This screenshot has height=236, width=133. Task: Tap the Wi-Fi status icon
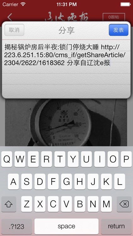[23, 4]
